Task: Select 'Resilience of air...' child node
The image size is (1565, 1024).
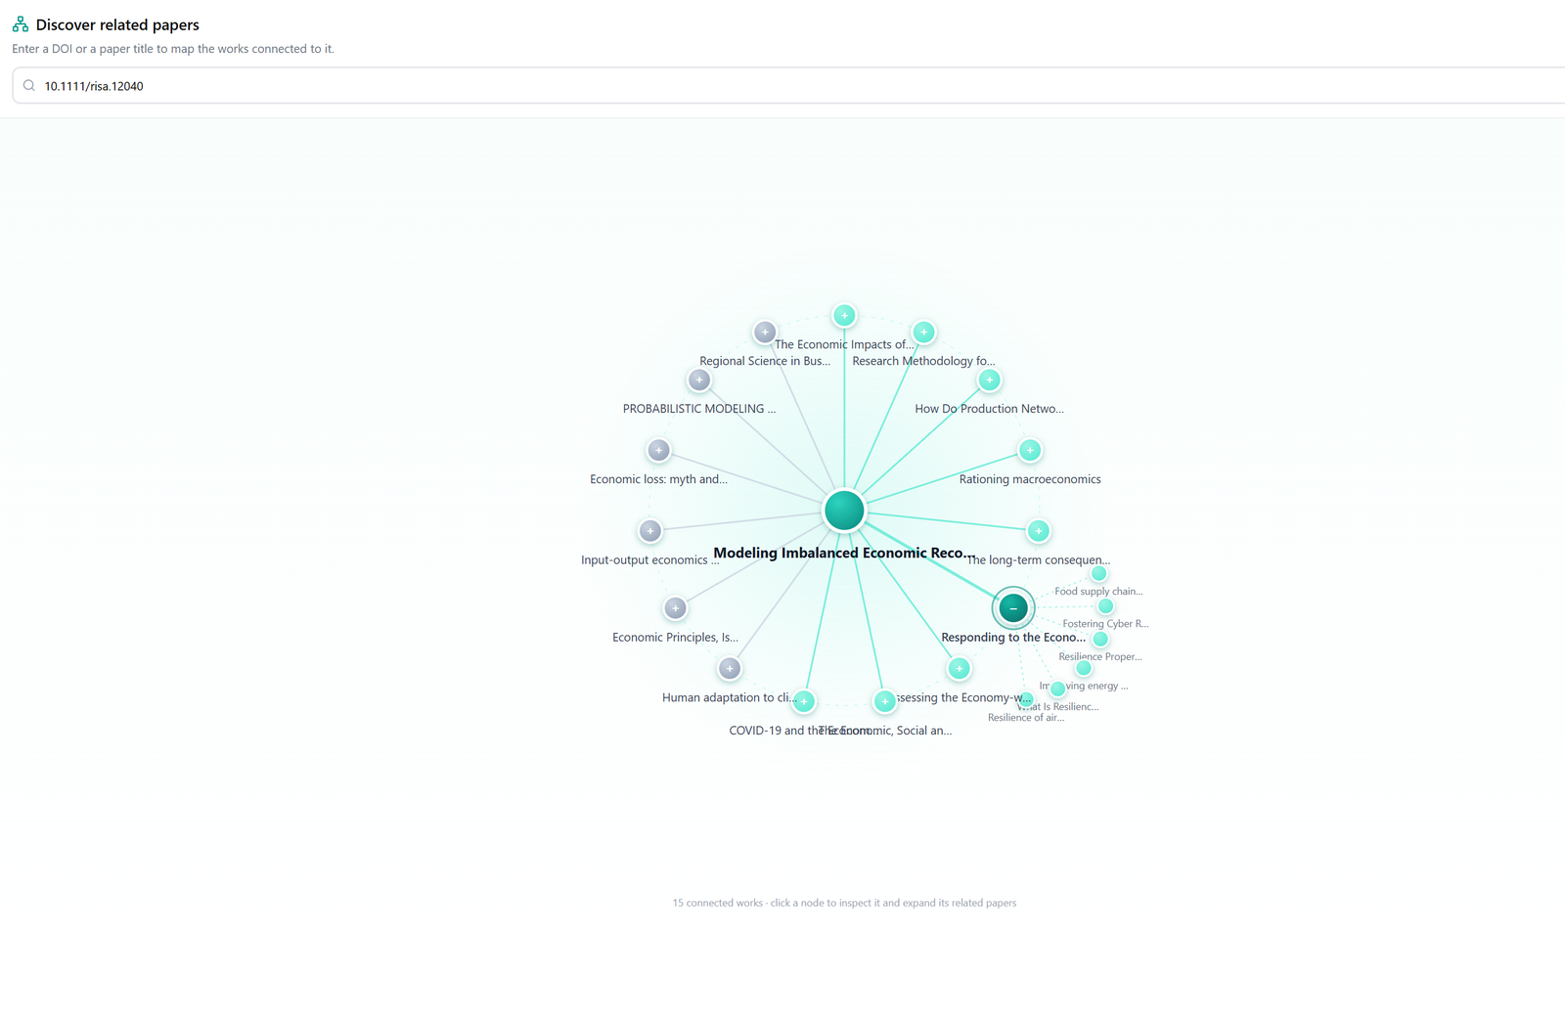Action: (x=1026, y=700)
